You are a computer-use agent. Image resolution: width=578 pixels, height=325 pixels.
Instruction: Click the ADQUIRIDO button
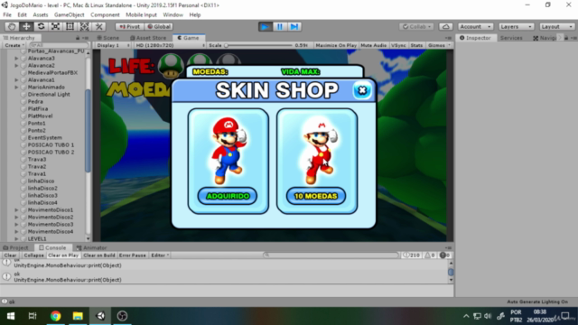click(228, 196)
